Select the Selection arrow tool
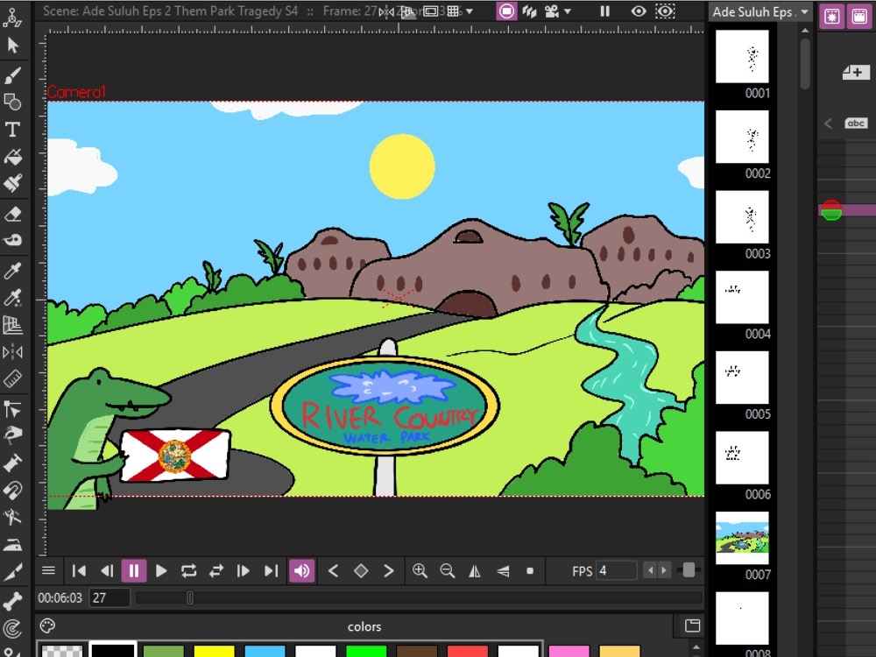876x657 pixels. (x=12, y=46)
